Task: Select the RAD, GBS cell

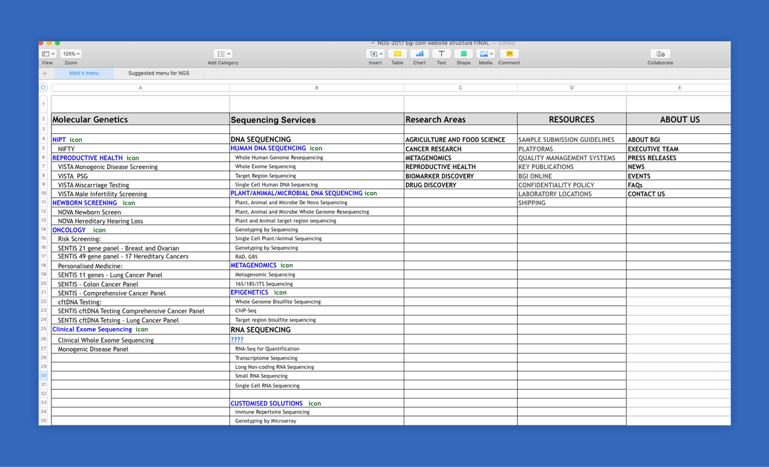Action: 317,256
